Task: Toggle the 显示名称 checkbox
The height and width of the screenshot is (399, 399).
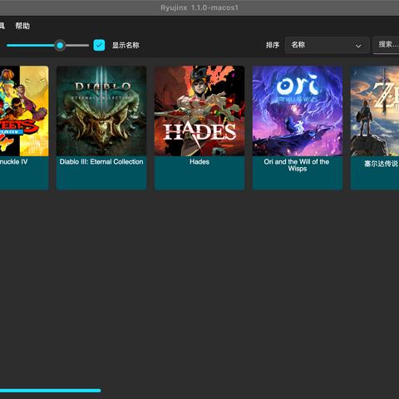Action: pos(99,45)
